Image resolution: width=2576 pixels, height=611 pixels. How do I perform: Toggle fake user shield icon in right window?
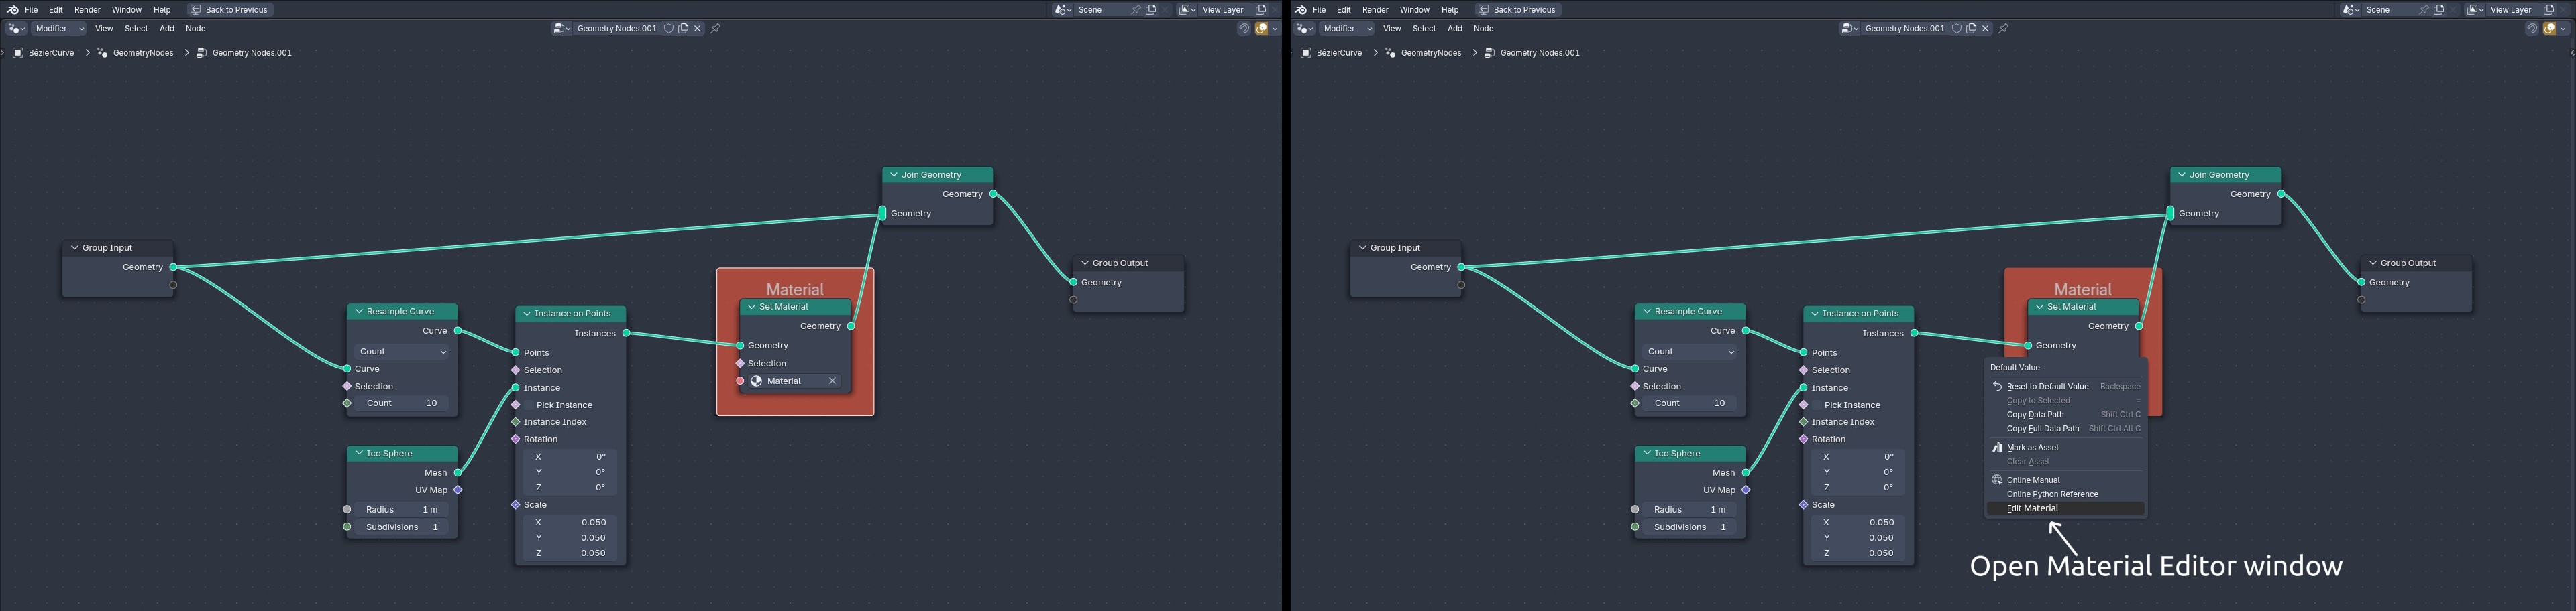click(1957, 29)
